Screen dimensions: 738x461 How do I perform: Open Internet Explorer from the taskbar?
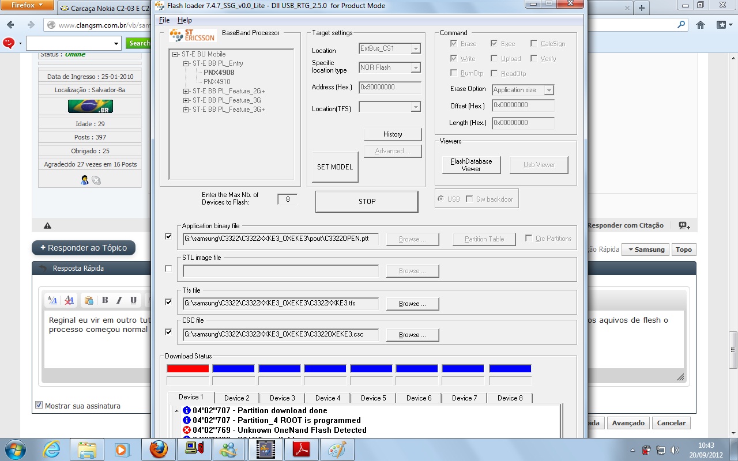point(51,449)
